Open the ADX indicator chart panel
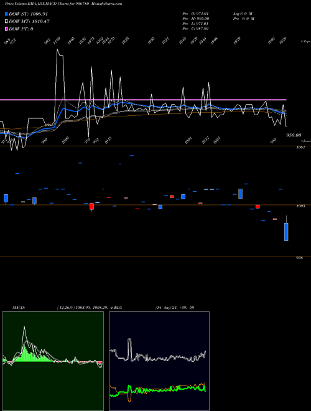This screenshot has height=411, width=311. (159, 361)
